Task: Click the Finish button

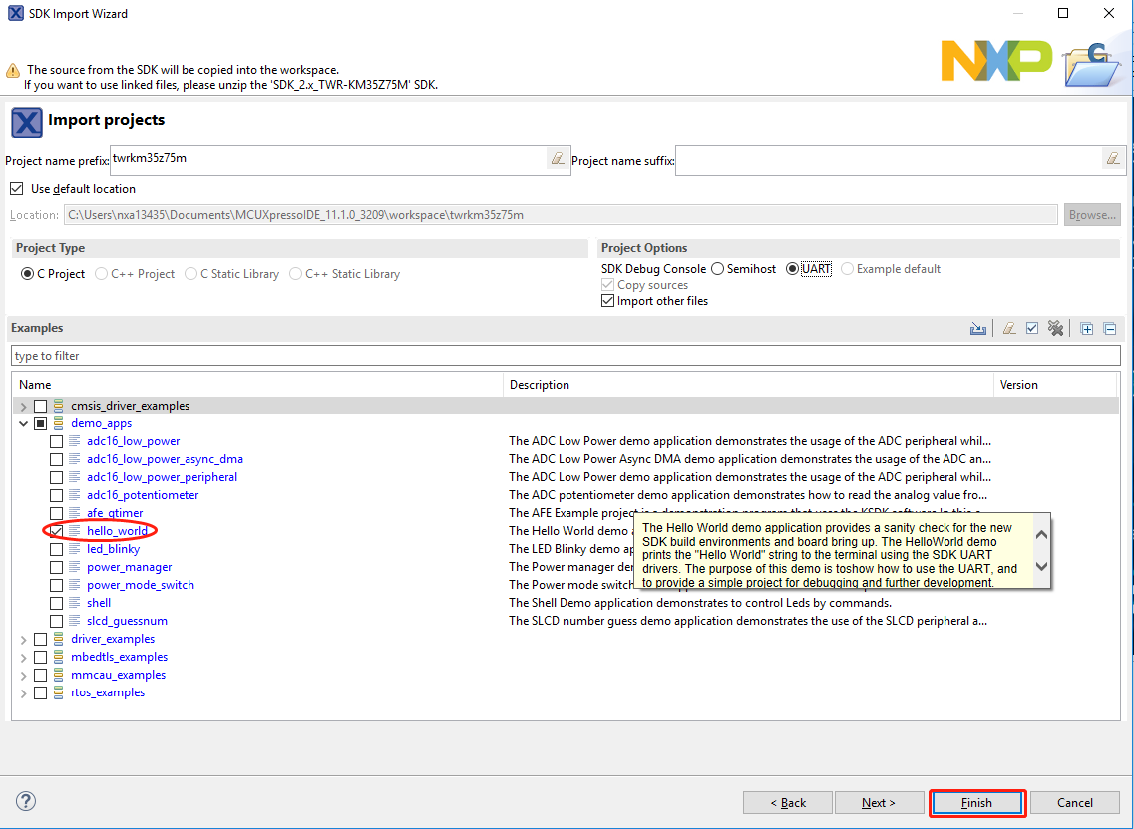Action: coord(976,803)
